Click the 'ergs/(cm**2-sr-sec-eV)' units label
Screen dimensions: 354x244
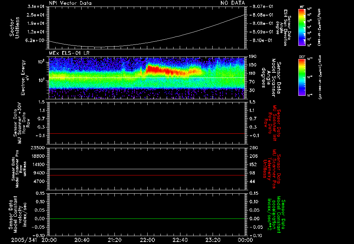[x=320, y=77]
